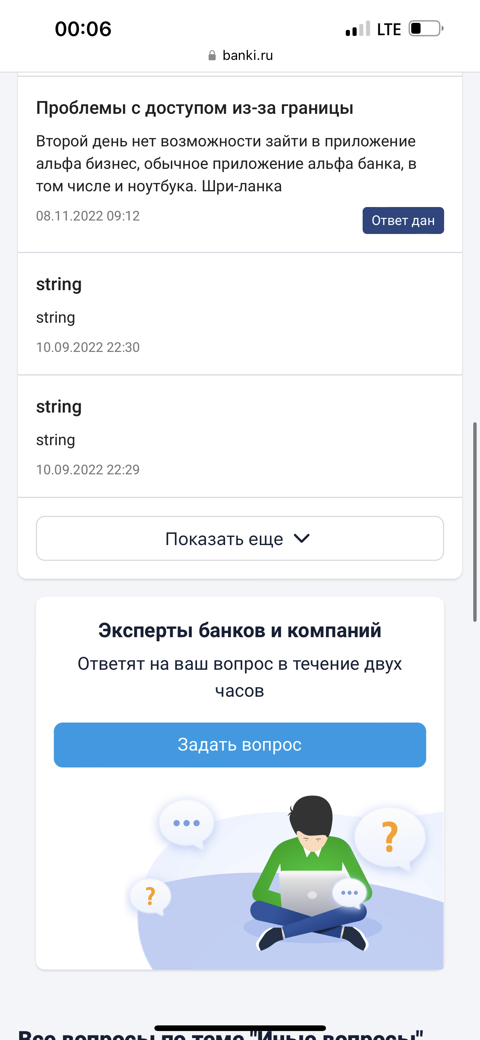Tap the 00:06 clock in status bar

83,29
